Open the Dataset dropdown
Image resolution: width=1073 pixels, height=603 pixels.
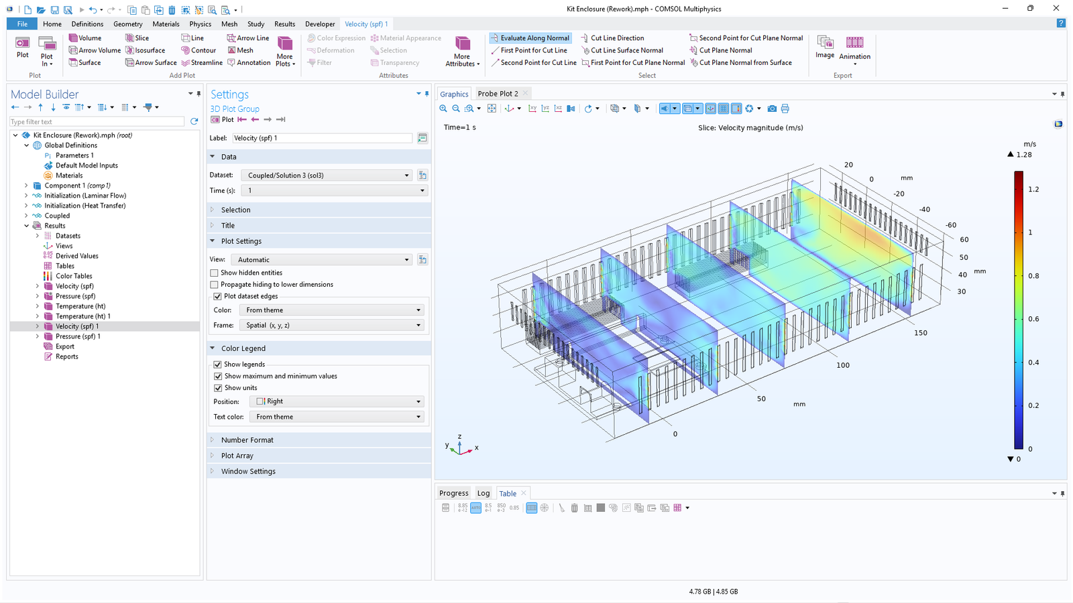(327, 176)
